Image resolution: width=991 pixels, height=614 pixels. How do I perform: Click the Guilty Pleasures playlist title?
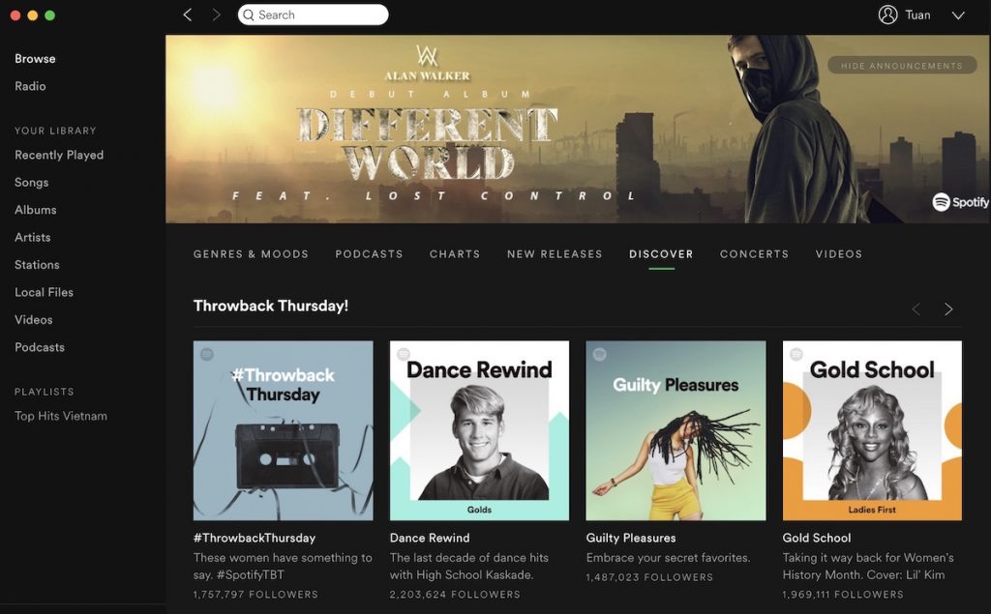tap(631, 538)
